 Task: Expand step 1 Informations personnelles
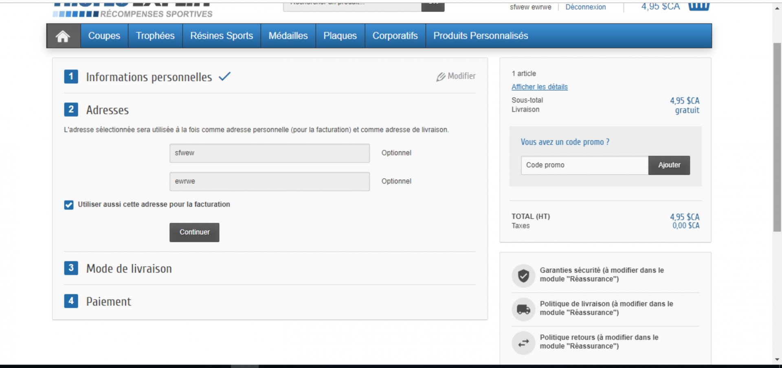pos(149,77)
